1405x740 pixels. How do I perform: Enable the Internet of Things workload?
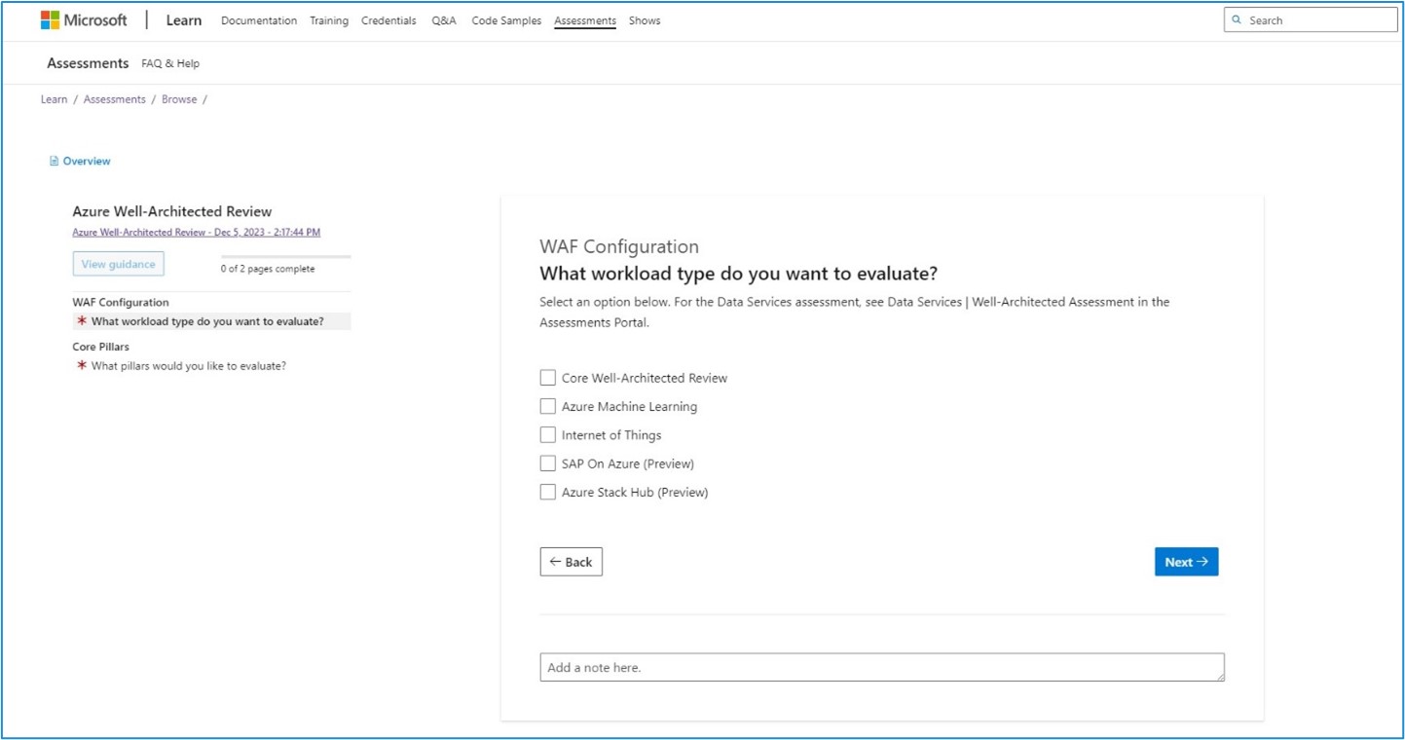click(x=547, y=434)
